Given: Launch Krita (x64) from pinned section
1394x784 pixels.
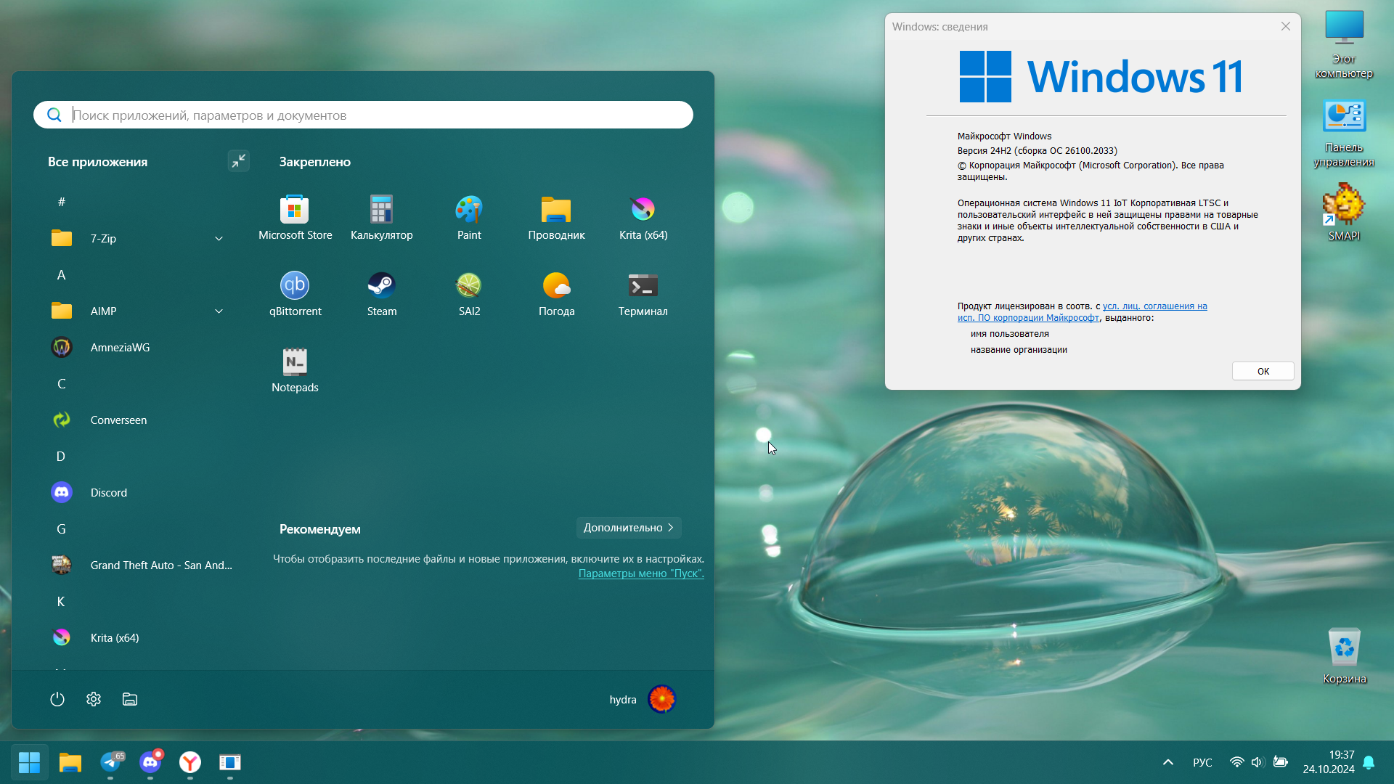Looking at the screenshot, I should [643, 217].
